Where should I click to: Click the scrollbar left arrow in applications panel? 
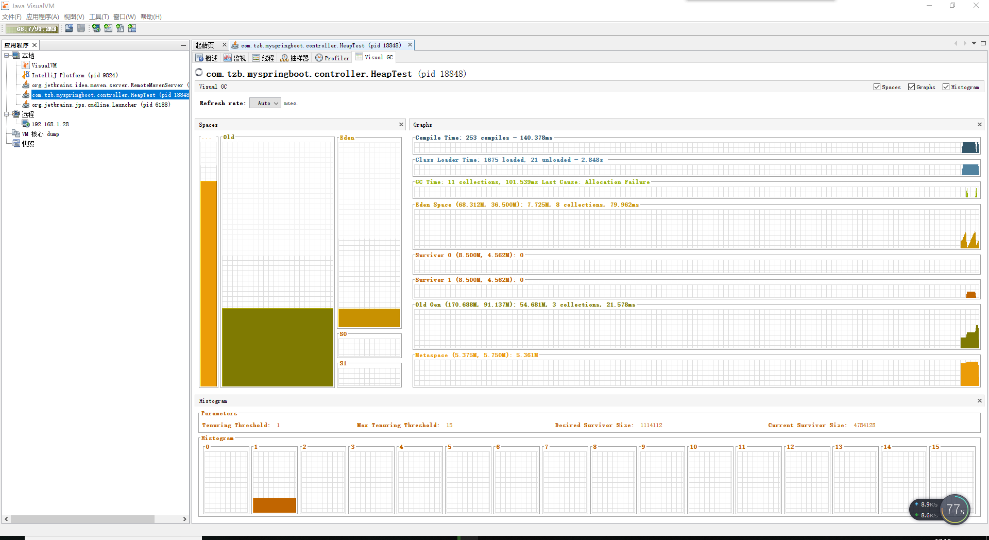click(6, 519)
